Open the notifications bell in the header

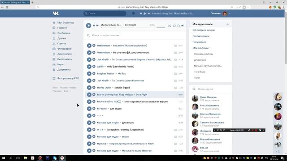(x=134, y=13)
